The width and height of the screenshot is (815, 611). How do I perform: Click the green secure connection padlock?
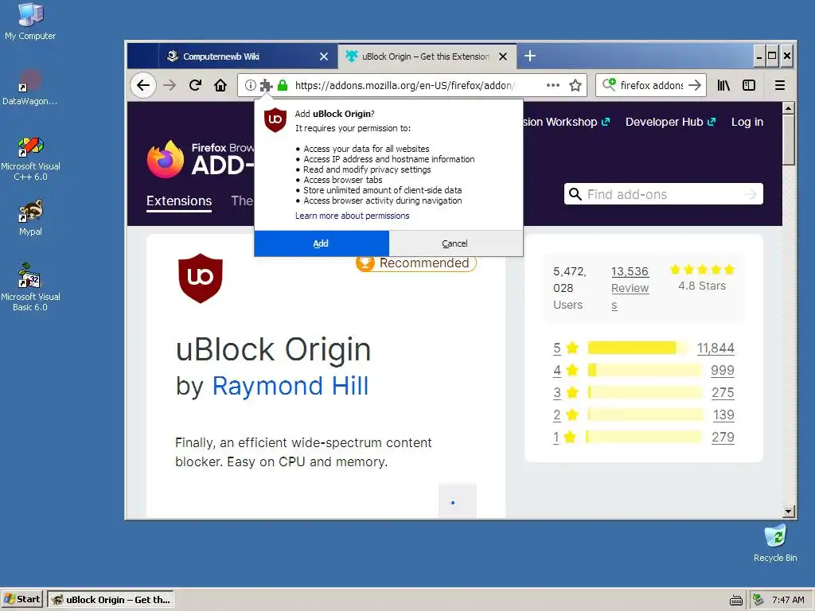click(x=283, y=85)
